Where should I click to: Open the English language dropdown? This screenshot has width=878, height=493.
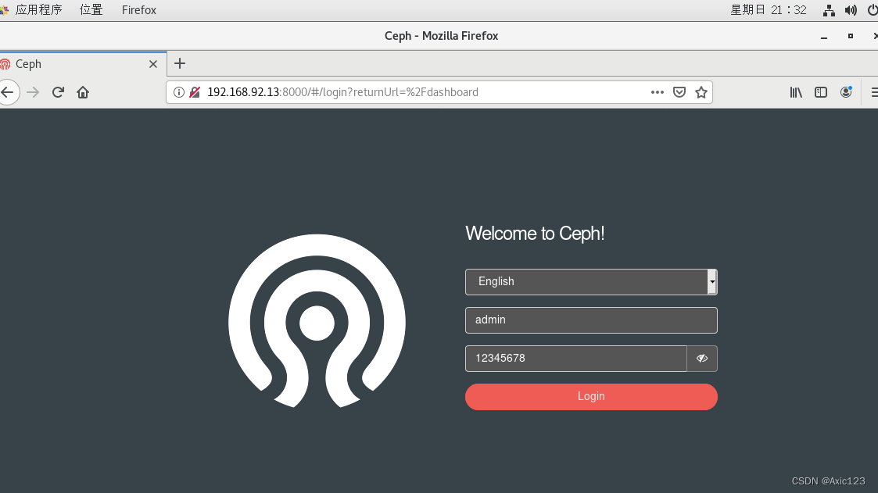(591, 282)
